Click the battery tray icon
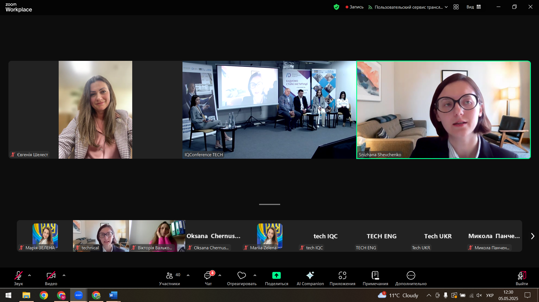 click(463, 295)
